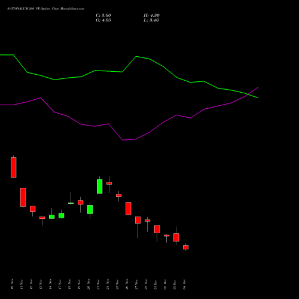
Task: Select the close value C: 3.60
Action: [x=103, y=16]
